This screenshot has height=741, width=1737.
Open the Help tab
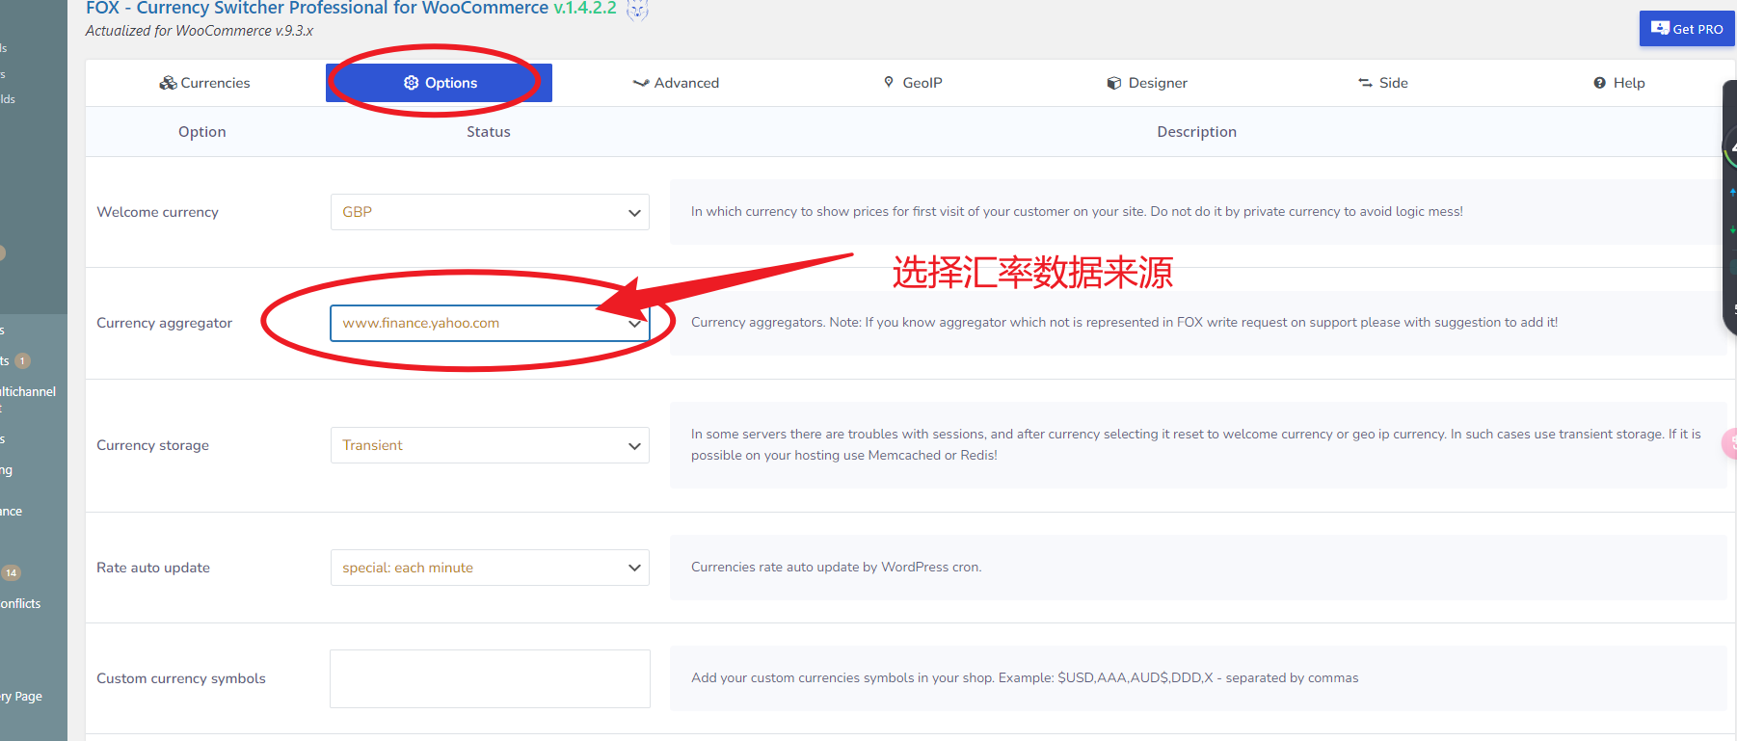[x=1619, y=83]
